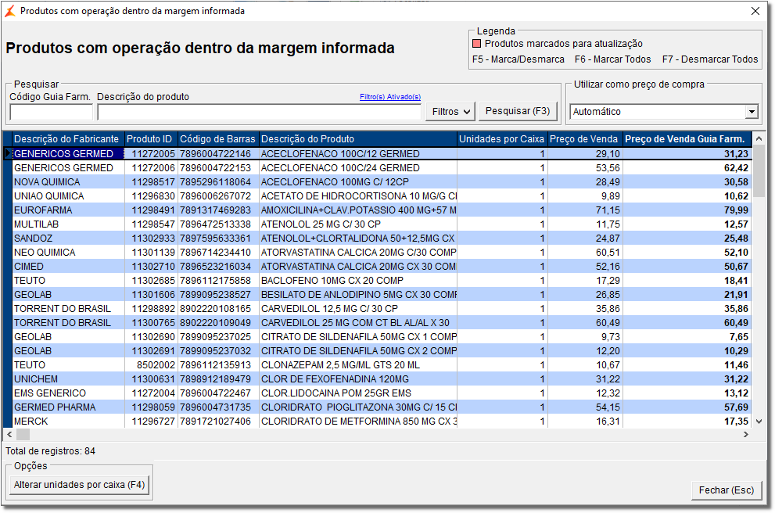Image resolution: width=775 pixels, height=513 pixels.
Task: Select the EUROFARMA manufacturer cell
Action: pos(68,210)
